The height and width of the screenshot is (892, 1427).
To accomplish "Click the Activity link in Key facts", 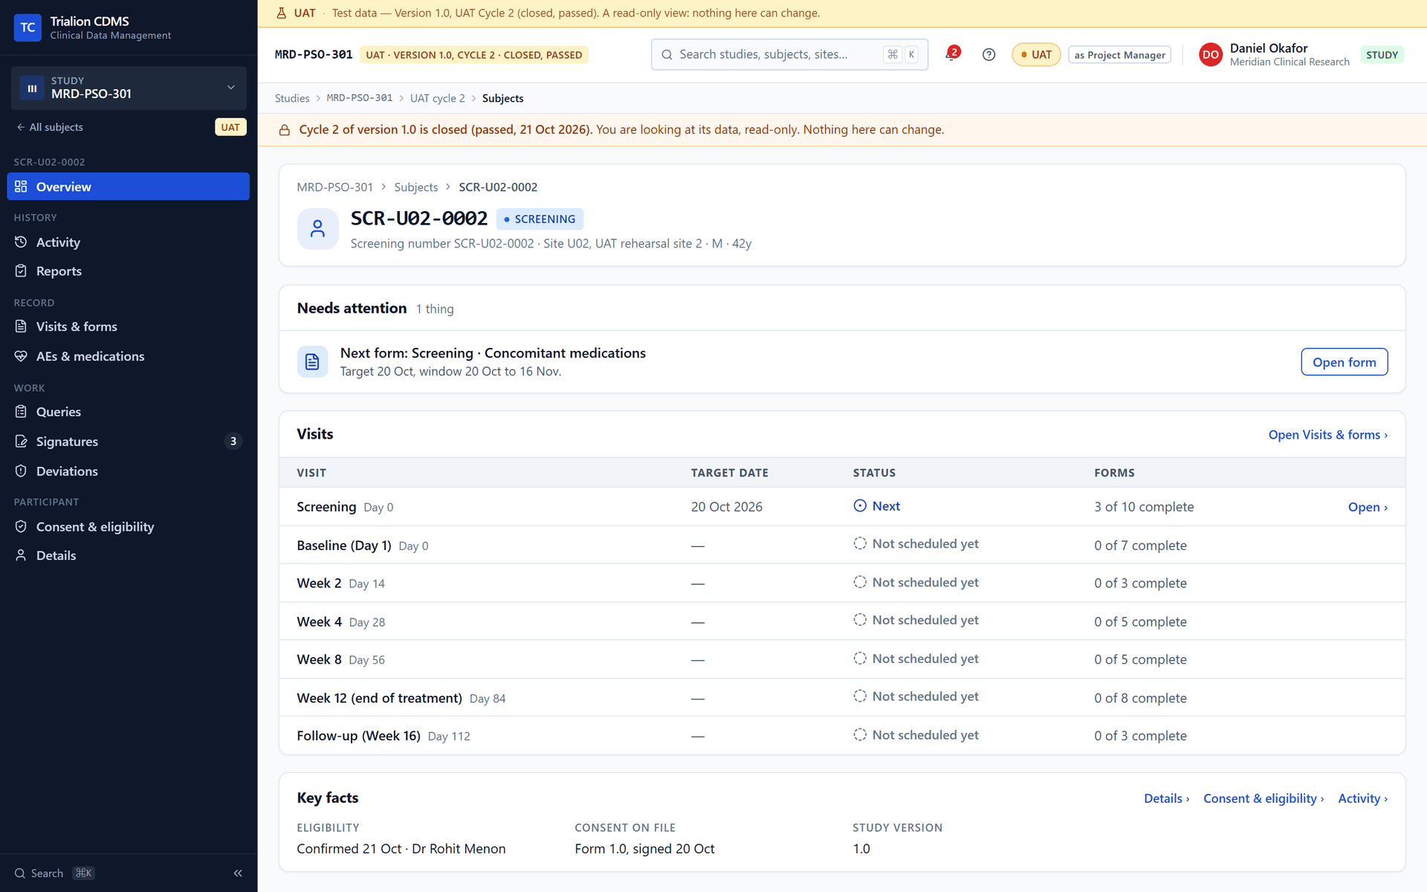I will (x=1362, y=798).
